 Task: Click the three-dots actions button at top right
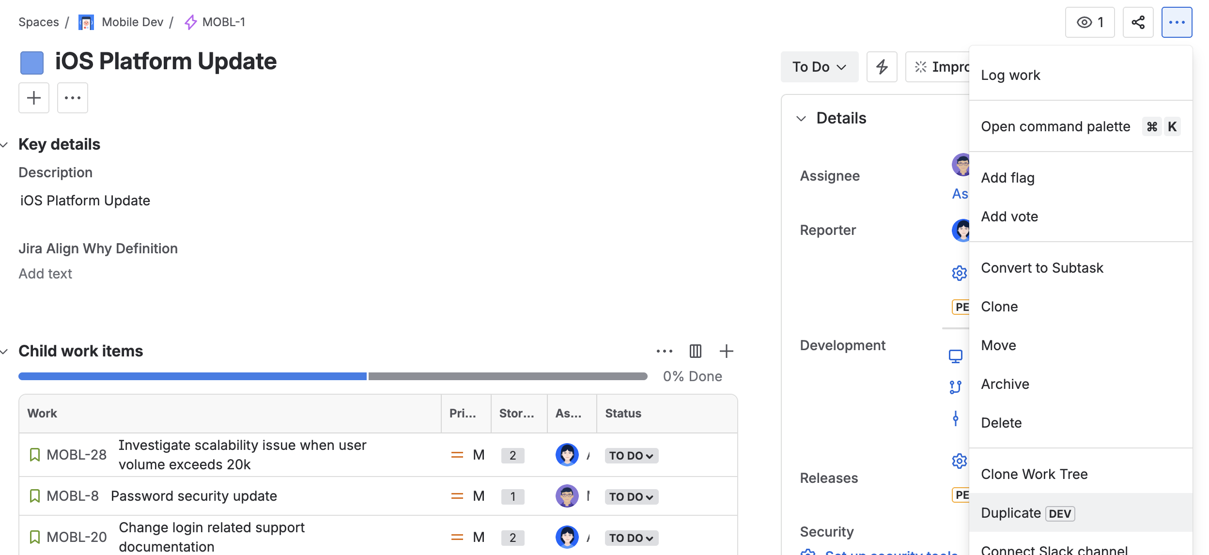(x=1177, y=22)
